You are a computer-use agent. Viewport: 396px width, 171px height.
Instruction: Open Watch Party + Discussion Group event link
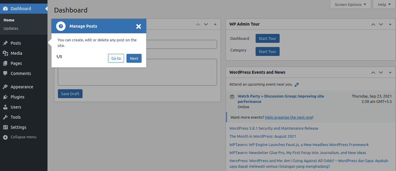[x=281, y=99]
